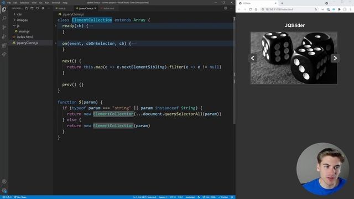Open the Manage gear in the activity bar
This screenshot has width=354, height=199.
coord(4,190)
